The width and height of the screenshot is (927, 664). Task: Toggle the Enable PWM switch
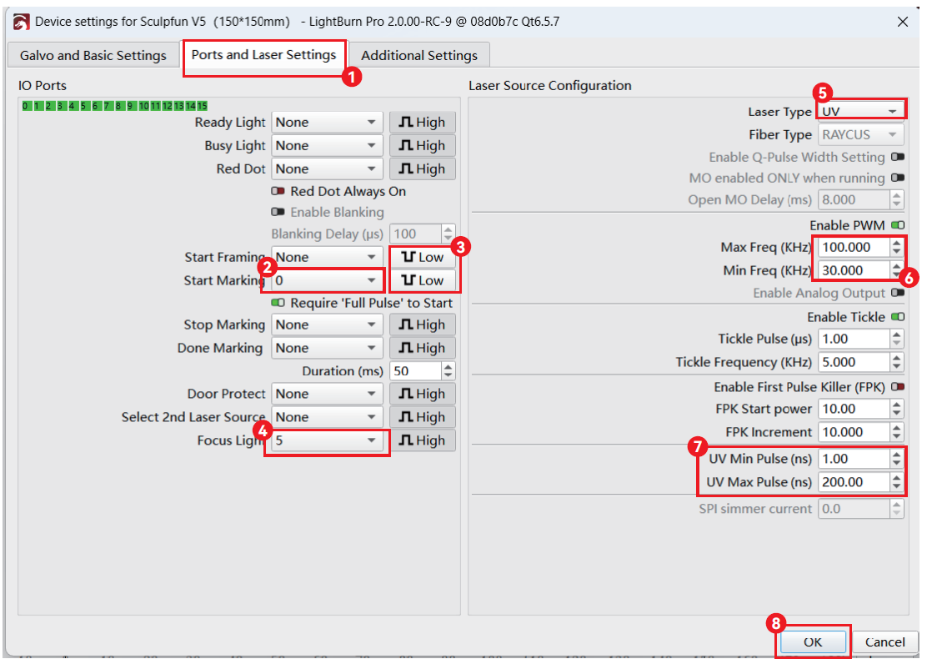click(x=897, y=226)
